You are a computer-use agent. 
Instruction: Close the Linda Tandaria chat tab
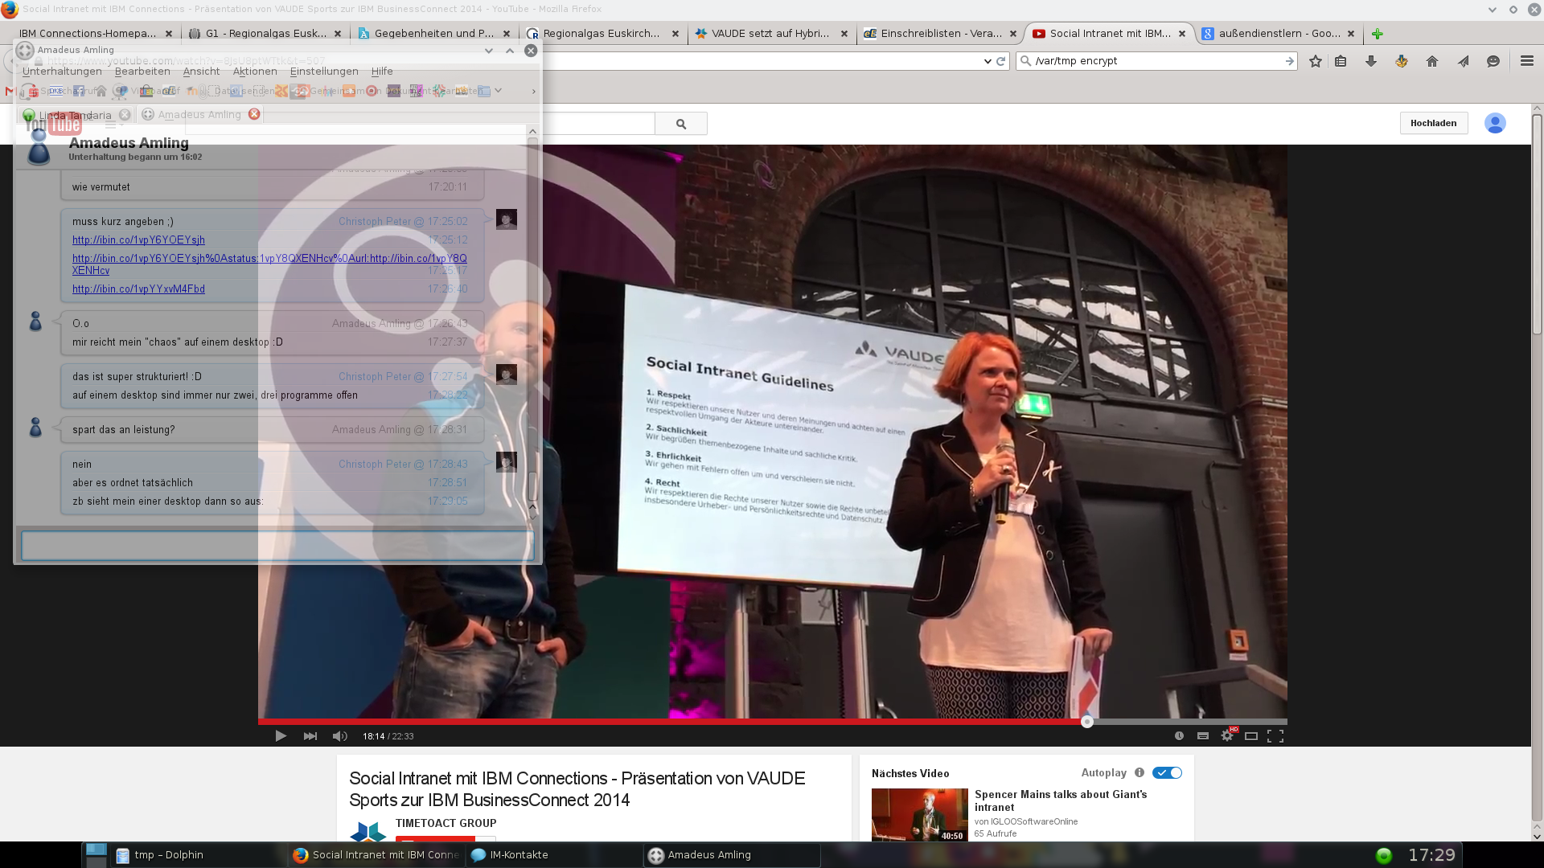coord(125,115)
